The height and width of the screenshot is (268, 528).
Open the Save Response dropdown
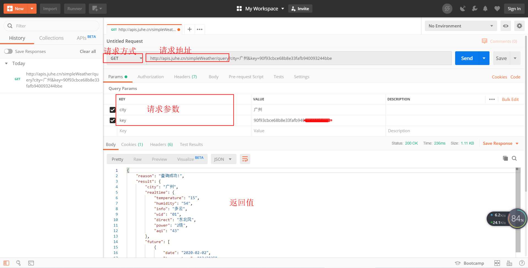pyautogui.click(x=501, y=143)
